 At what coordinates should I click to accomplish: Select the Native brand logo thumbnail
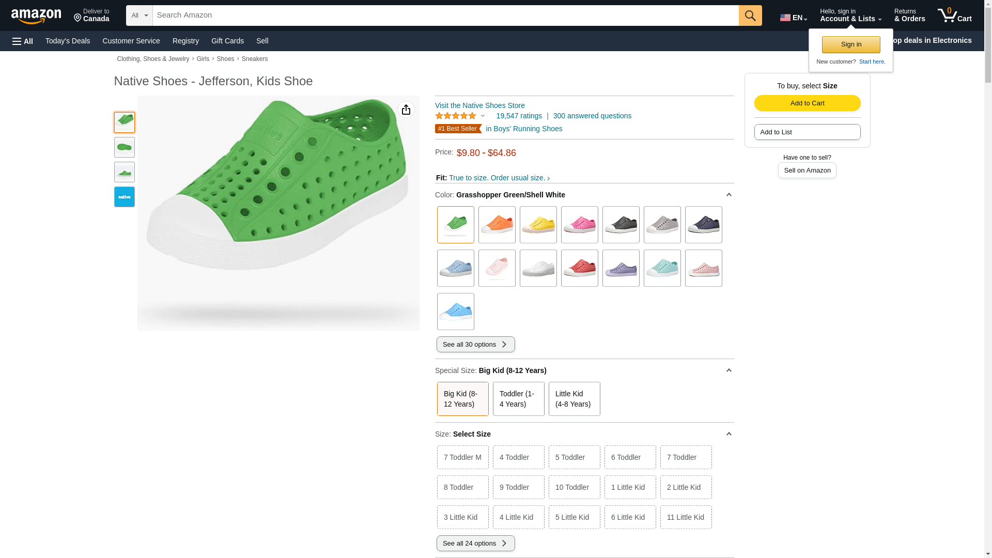[125, 197]
